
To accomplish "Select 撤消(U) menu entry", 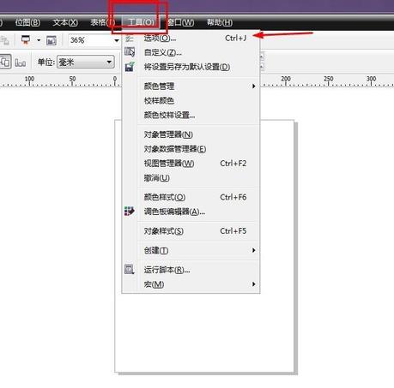I will coord(191,178).
